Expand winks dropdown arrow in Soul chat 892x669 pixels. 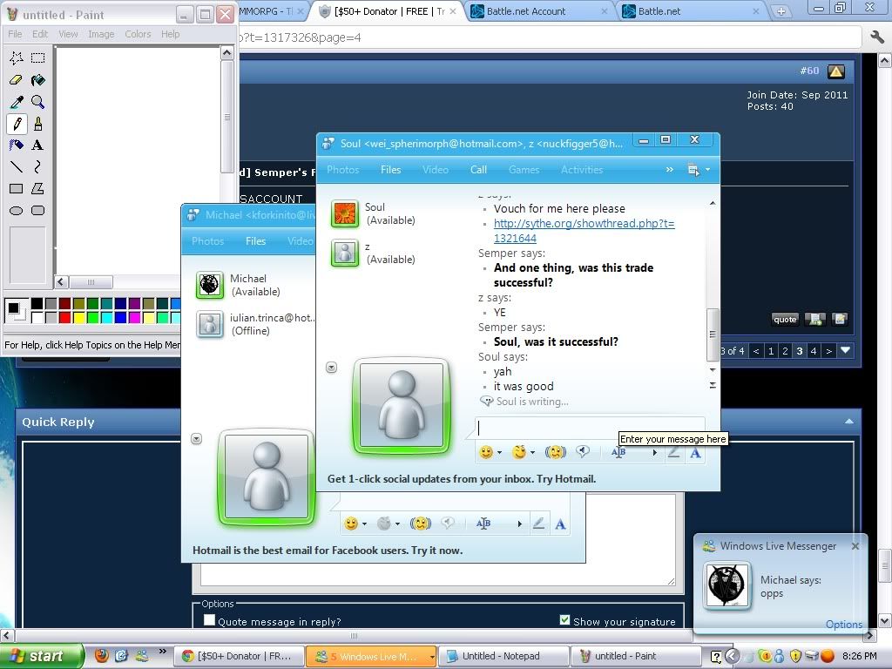pos(532,453)
